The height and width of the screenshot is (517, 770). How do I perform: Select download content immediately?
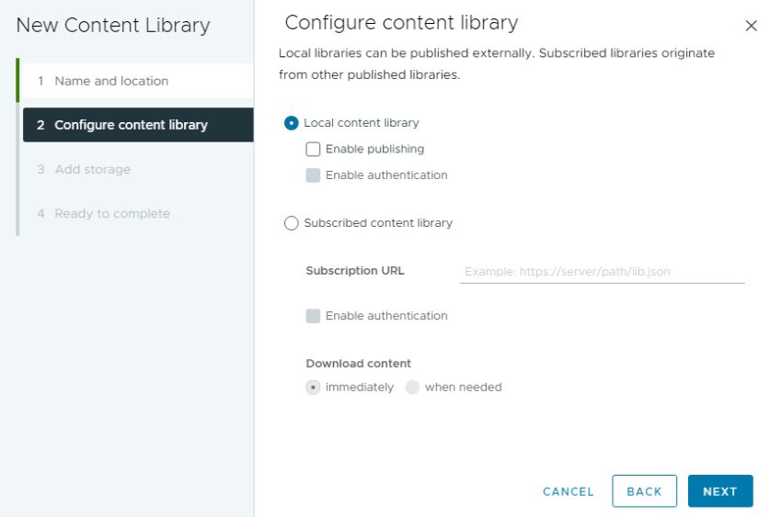[x=313, y=388]
